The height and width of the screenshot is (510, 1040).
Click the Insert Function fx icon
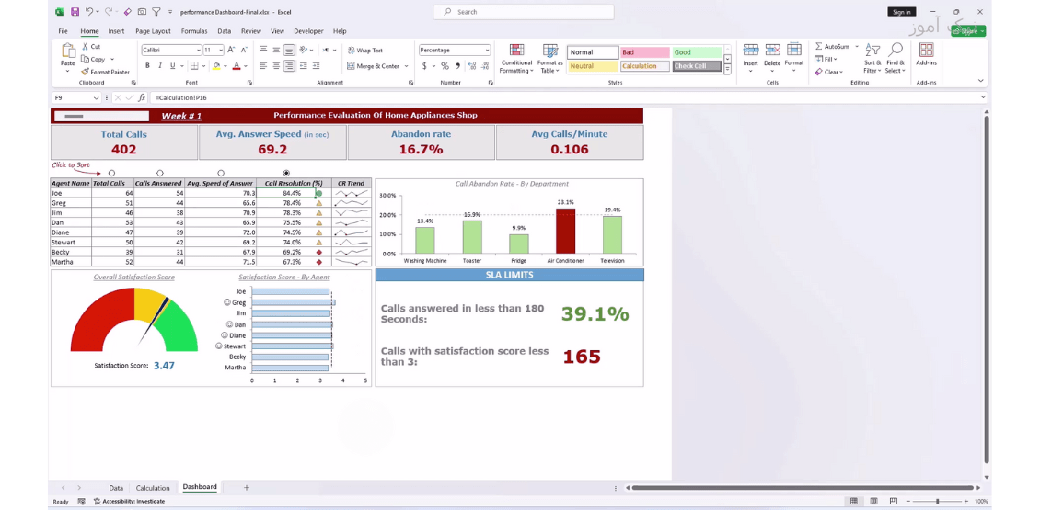click(142, 97)
